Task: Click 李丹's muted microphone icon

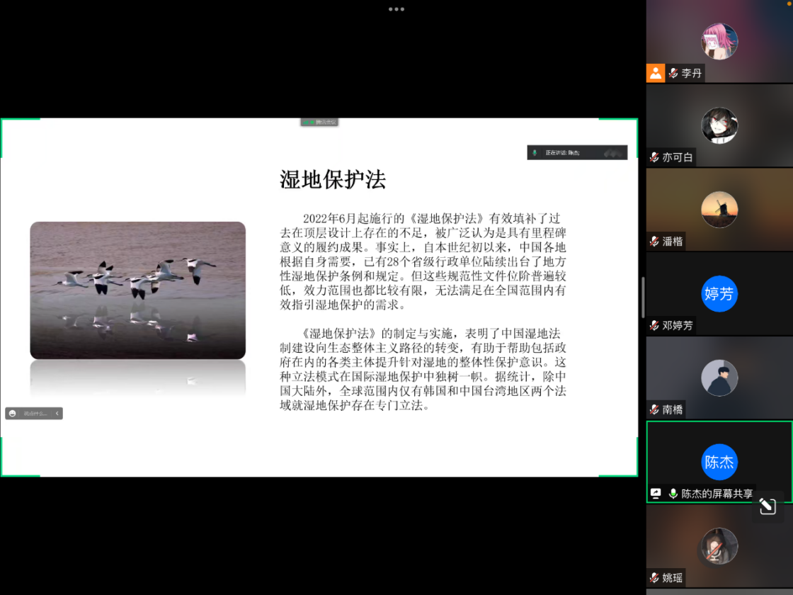Action: 673,73
